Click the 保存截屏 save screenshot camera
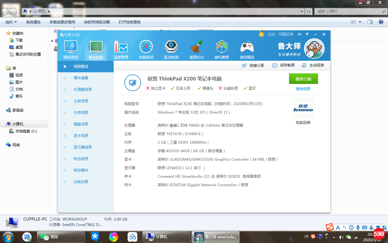Viewport: 388px width, 243px height. click(283, 65)
